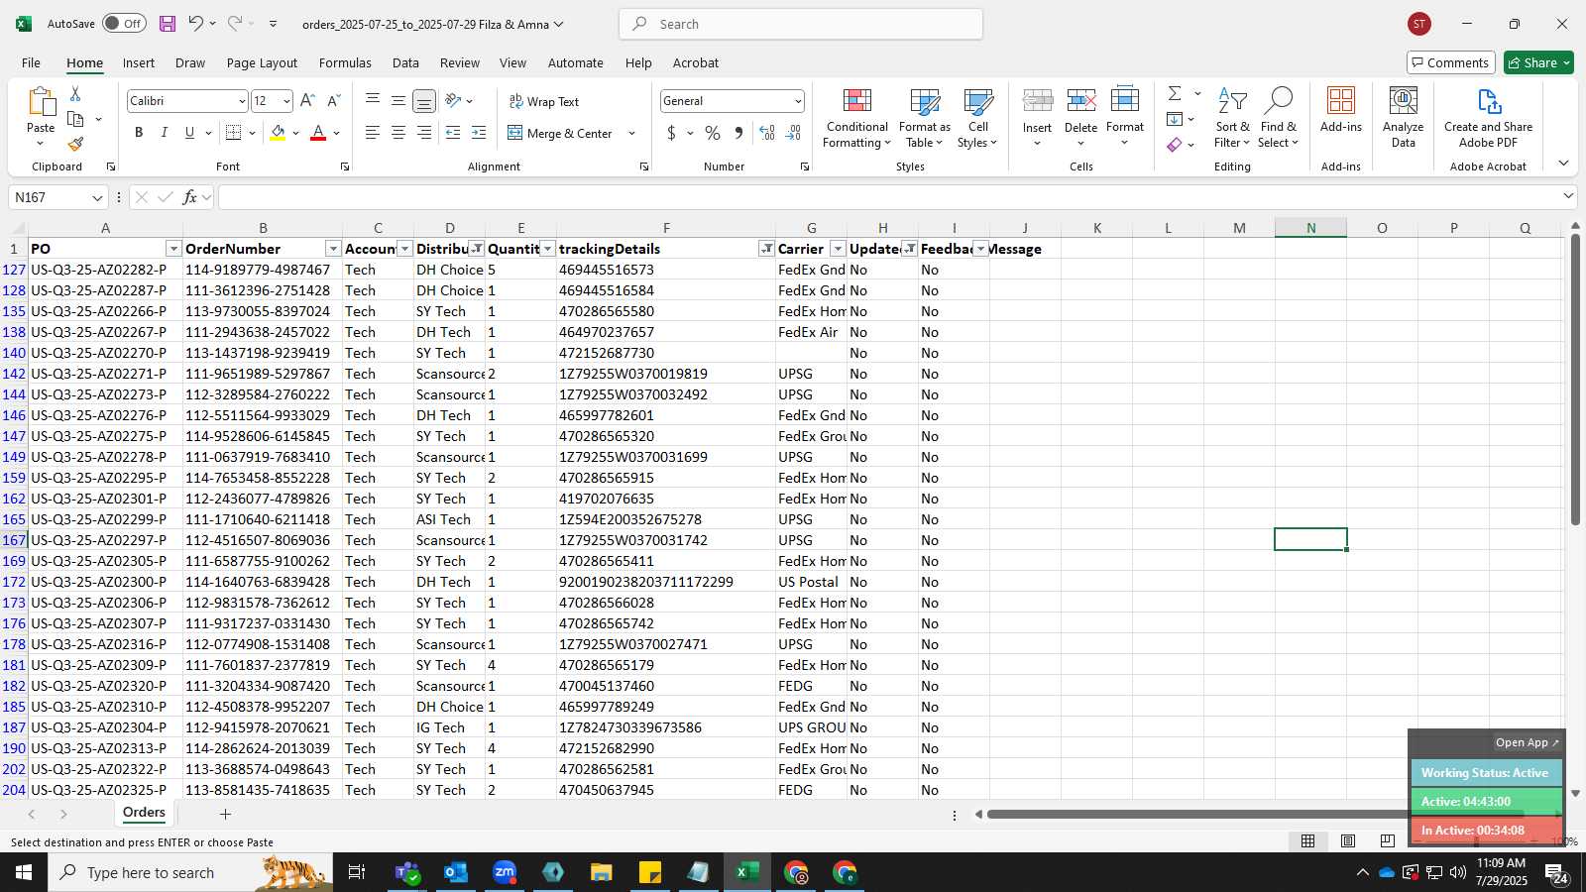Click the Increase Indent icon
The height and width of the screenshot is (892, 1586).
[479, 133]
